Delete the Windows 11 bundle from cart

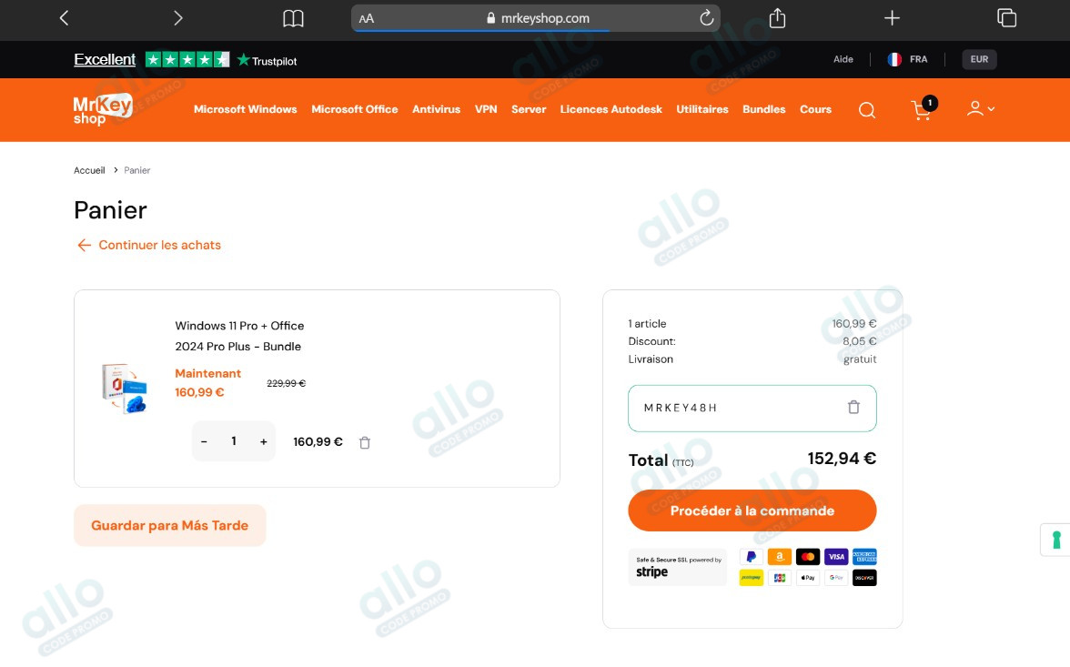(365, 443)
